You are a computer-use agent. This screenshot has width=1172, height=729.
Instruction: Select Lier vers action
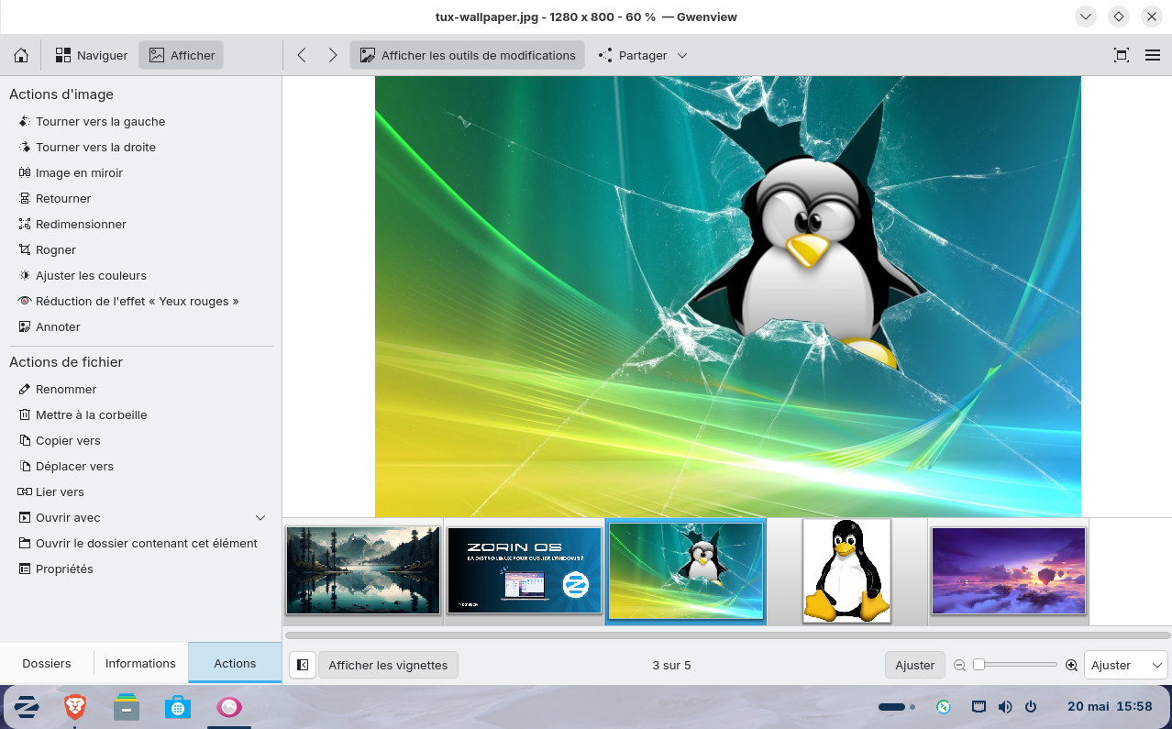coord(51,492)
